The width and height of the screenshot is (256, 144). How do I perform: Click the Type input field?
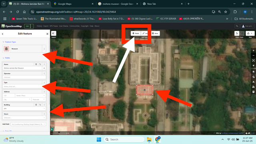coord(24,86)
